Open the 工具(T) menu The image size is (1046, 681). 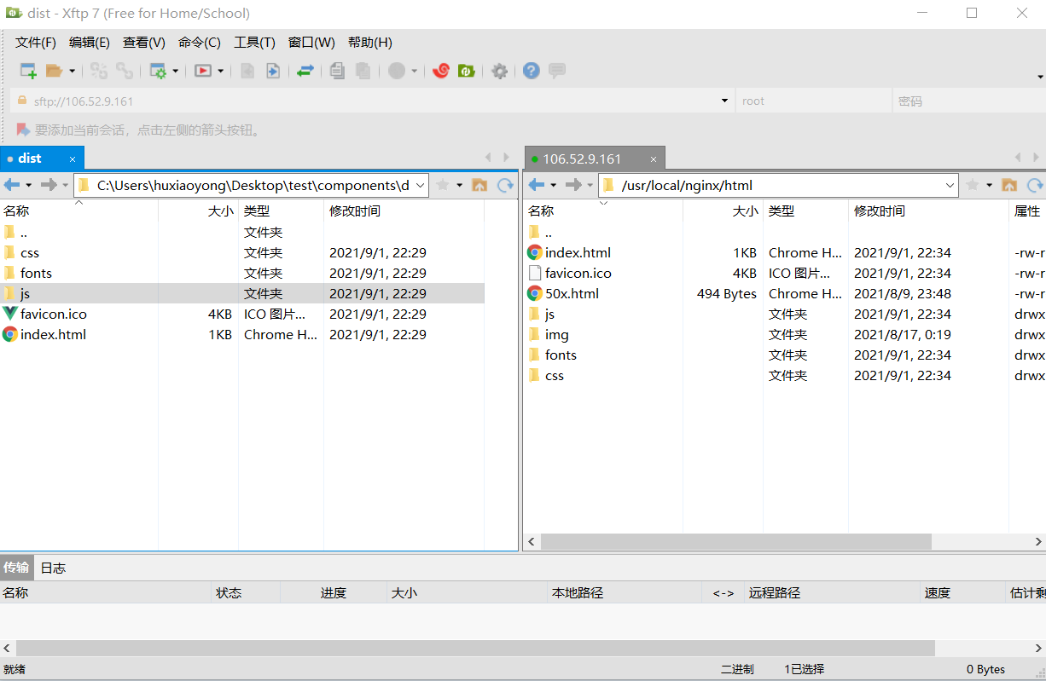coord(255,42)
